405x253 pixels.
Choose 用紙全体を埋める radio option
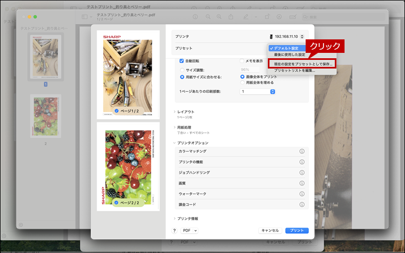tap(242, 83)
